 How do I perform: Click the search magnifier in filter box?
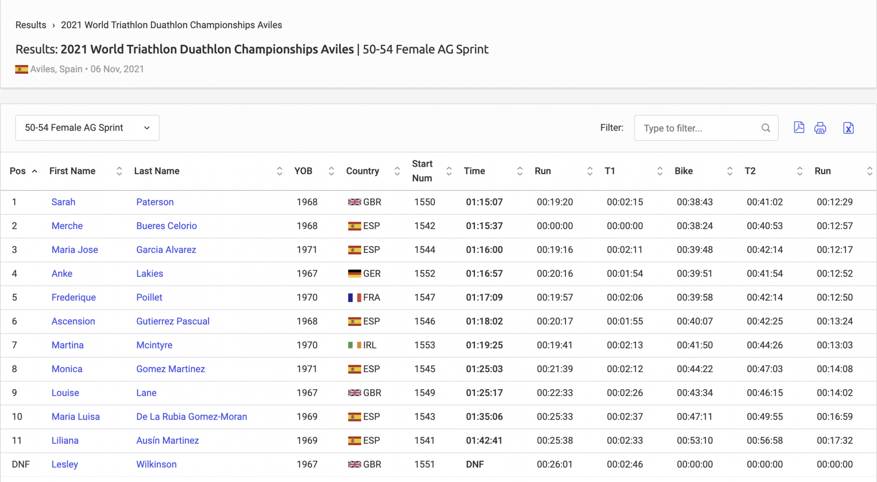tap(766, 128)
